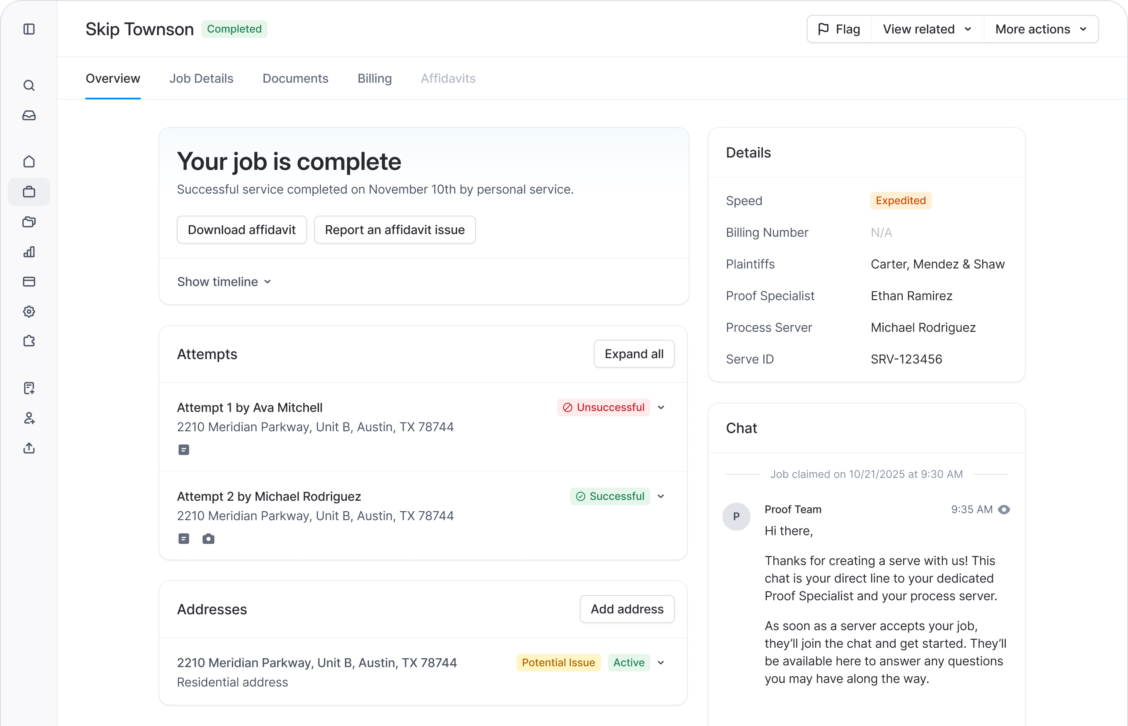Viewport: 1128px width, 726px height.
Task: Click the Download affidavit button
Action: pos(242,230)
